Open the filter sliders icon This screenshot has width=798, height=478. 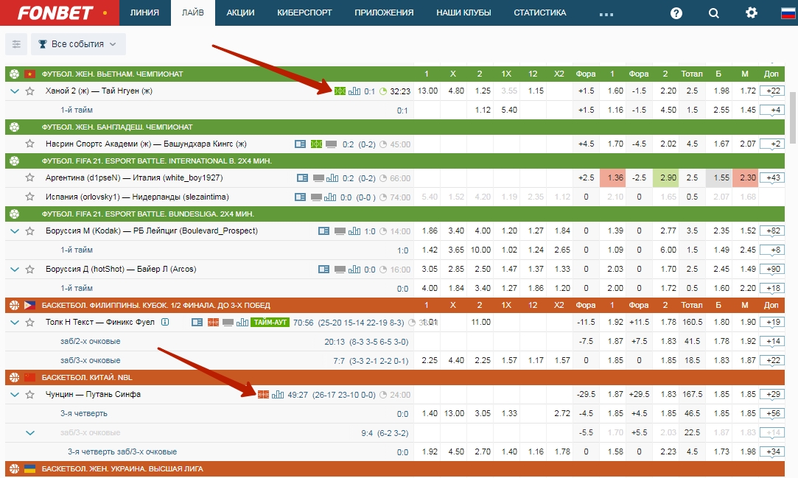(x=15, y=44)
